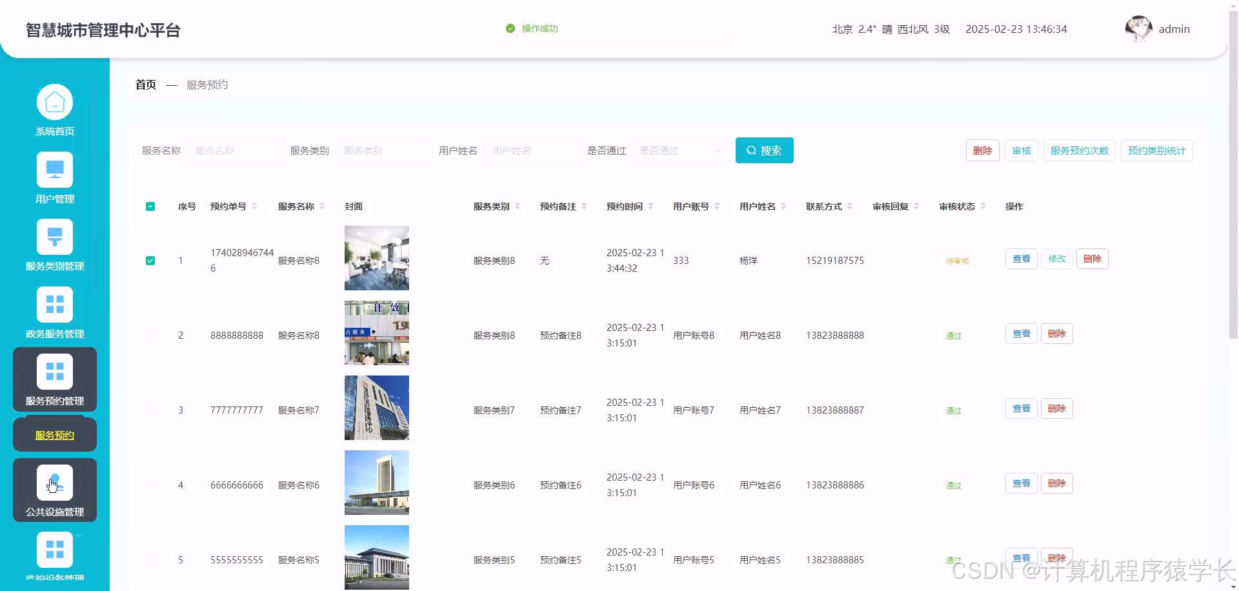Select the 用户管理 monitor icon
The image size is (1239, 591).
[55, 169]
